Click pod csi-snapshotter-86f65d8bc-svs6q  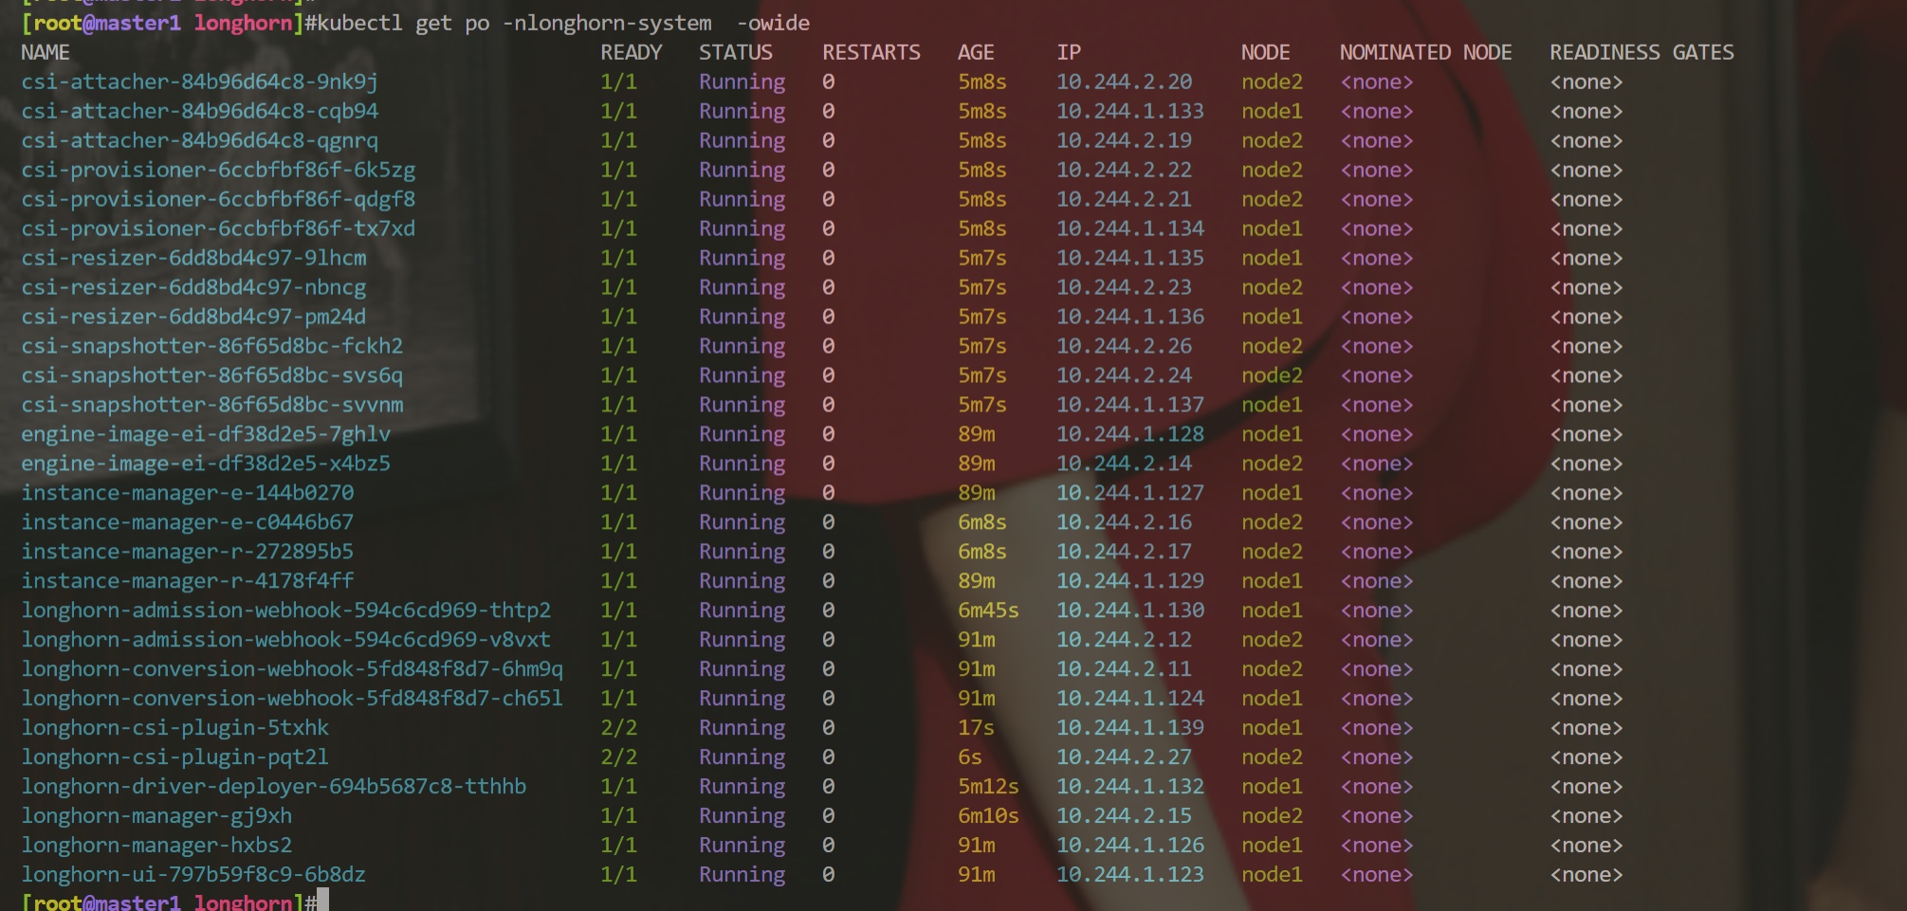(x=212, y=376)
